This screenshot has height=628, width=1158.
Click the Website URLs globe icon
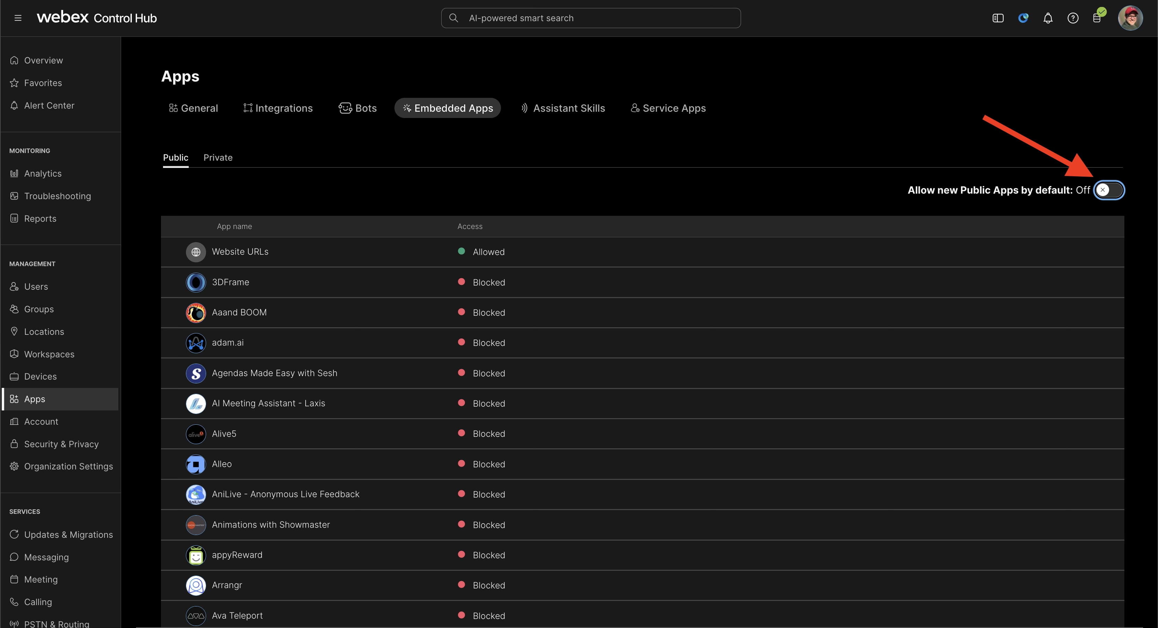click(196, 252)
